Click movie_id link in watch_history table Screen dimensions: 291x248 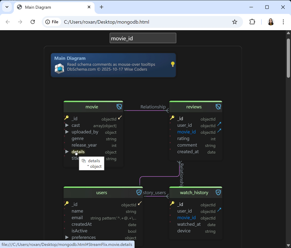186,217
